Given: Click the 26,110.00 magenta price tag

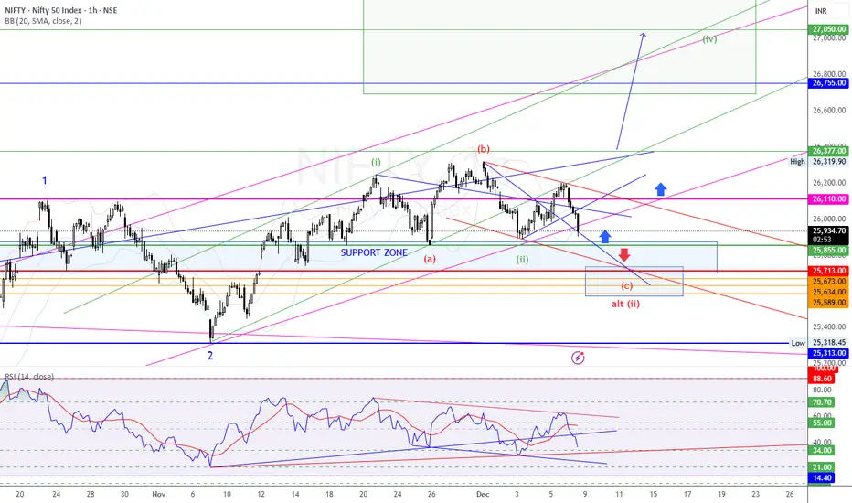Looking at the screenshot, I should (x=828, y=199).
